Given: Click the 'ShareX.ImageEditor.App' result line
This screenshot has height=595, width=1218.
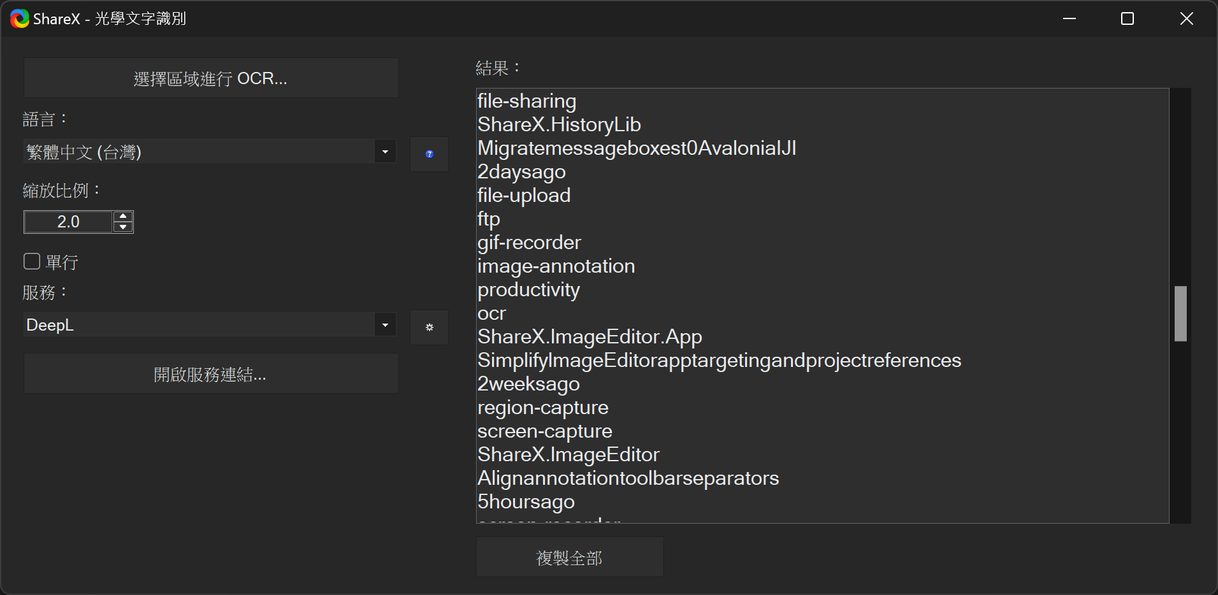Looking at the screenshot, I should coord(590,336).
